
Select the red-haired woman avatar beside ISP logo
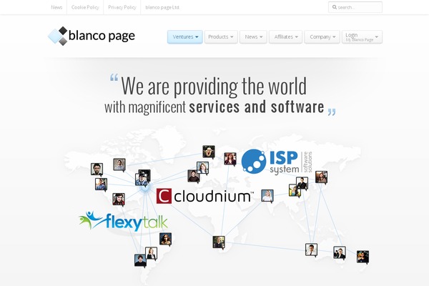click(x=230, y=159)
